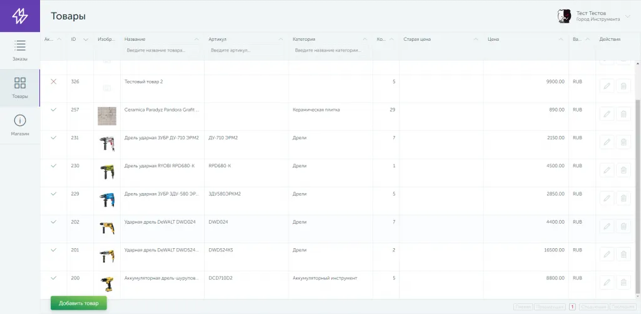Open the Заказы section in the sidebar
This screenshot has width=641, height=314.
(x=20, y=50)
